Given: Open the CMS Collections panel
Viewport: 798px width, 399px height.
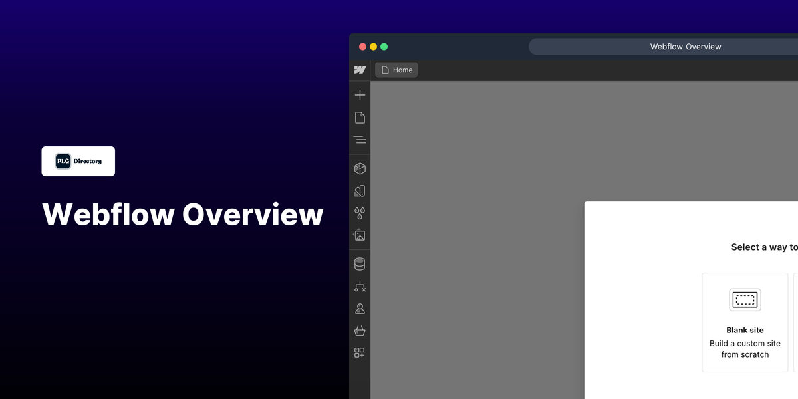Looking at the screenshot, I should (360, 263).
